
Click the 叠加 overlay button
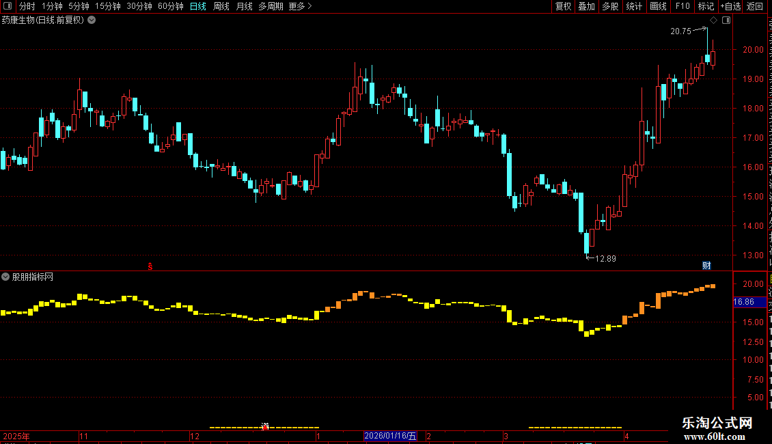click(586, 6)
